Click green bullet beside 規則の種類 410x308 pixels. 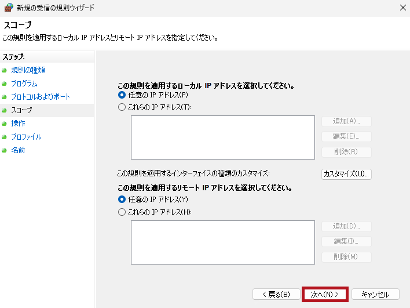4,70
